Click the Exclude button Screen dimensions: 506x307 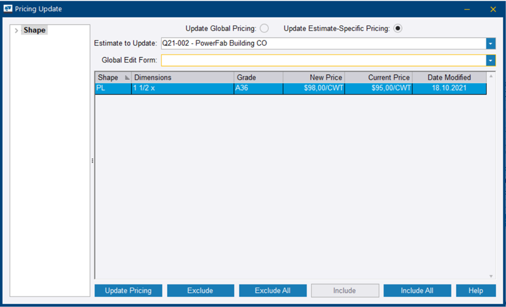coord(200,290)
